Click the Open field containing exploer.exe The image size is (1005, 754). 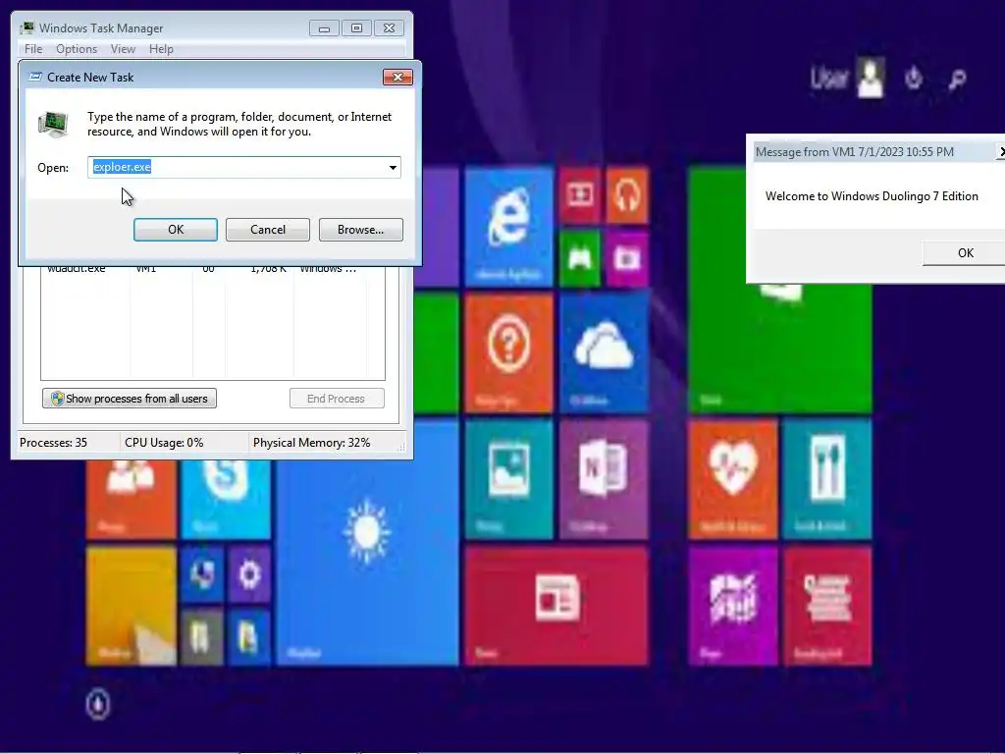[243, 167]
